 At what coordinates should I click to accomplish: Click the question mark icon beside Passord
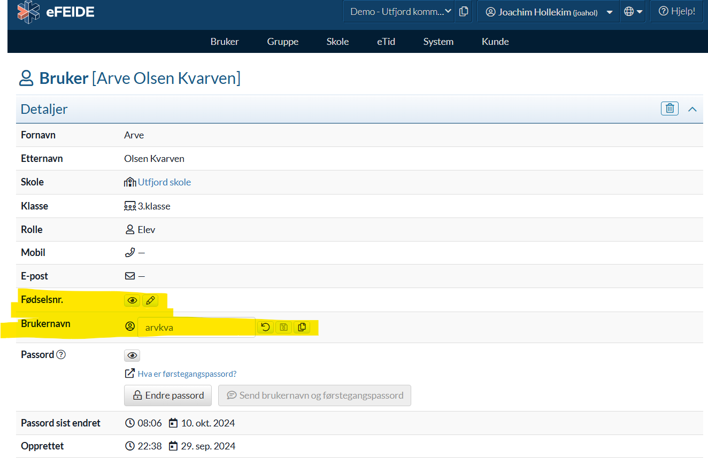point(61,355)
